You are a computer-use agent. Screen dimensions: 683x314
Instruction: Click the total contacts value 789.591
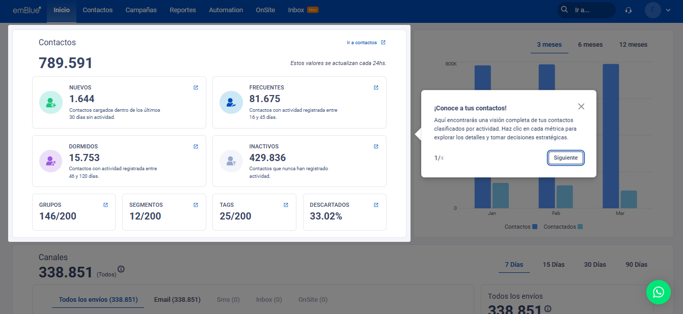pyautogui.click(x=66, y=64)
